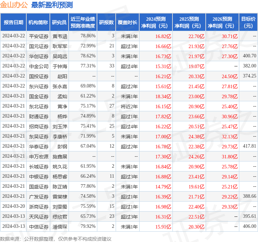Click the 目标价 column header
258x242 pixels.
(248, 22)
